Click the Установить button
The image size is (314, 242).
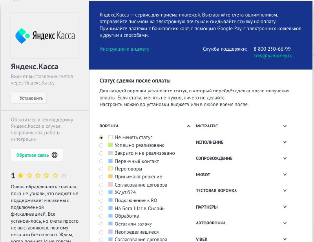click(29, 98)
